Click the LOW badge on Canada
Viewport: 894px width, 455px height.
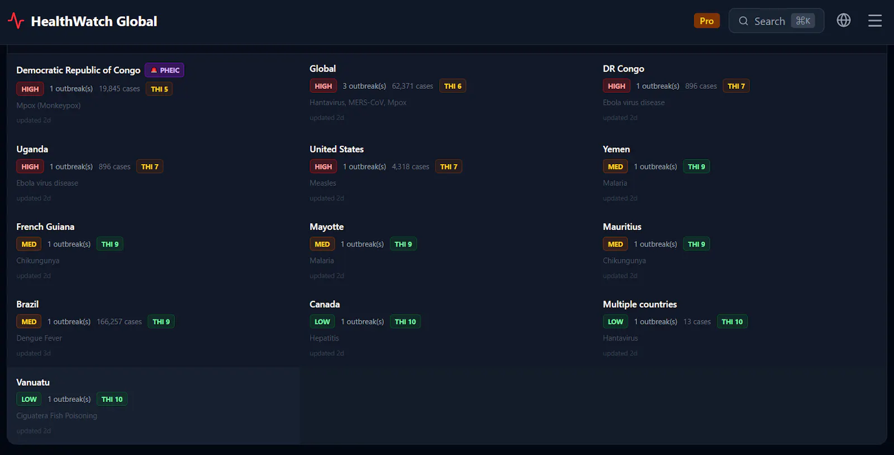(x=322, y=322)
